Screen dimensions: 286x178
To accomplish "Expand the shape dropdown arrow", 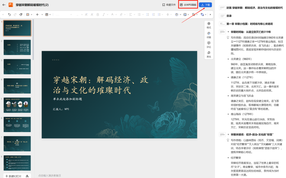I will click(197, 15).
